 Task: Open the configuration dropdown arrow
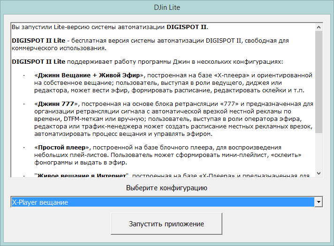[319, 202]
